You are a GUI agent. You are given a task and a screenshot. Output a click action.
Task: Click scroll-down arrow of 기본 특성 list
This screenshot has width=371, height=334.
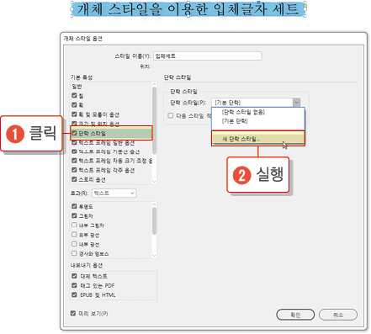[154, 182]
